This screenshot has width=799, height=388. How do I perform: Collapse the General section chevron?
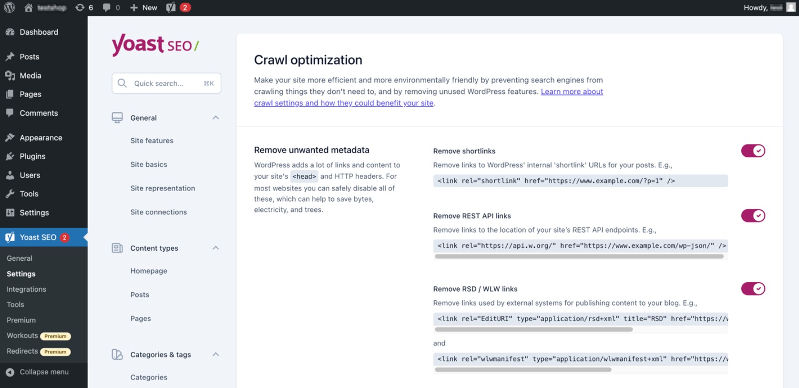tap(216, 118)
